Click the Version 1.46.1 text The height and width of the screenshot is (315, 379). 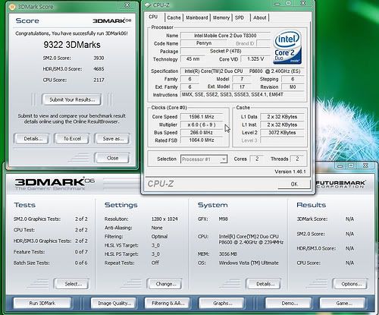290,172
